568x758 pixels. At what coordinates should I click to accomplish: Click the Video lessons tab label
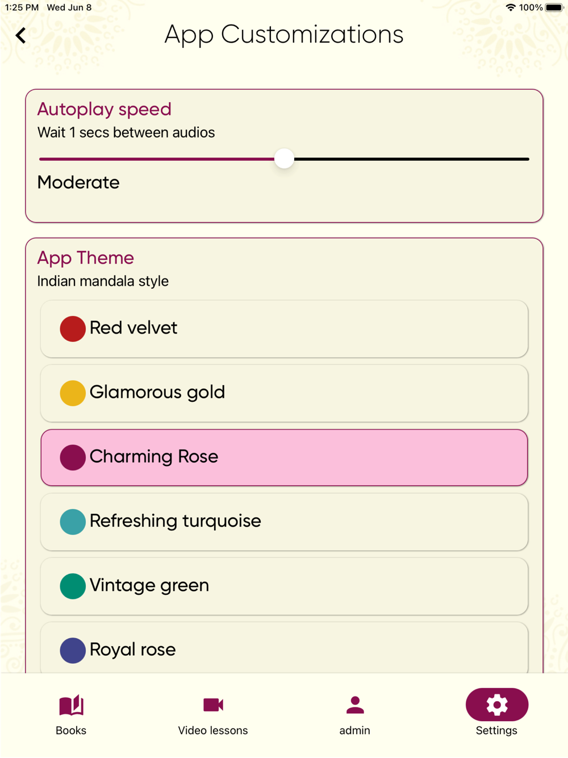(x=213, y=731)
